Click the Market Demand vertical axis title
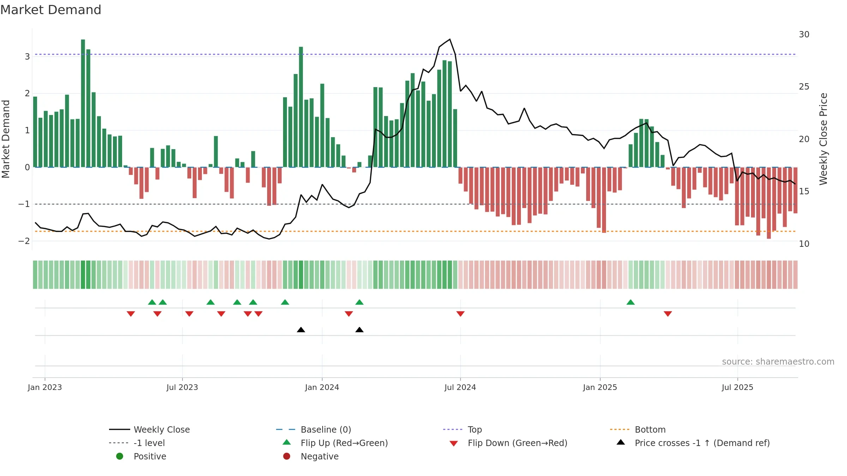 click(x=6, y=139)
